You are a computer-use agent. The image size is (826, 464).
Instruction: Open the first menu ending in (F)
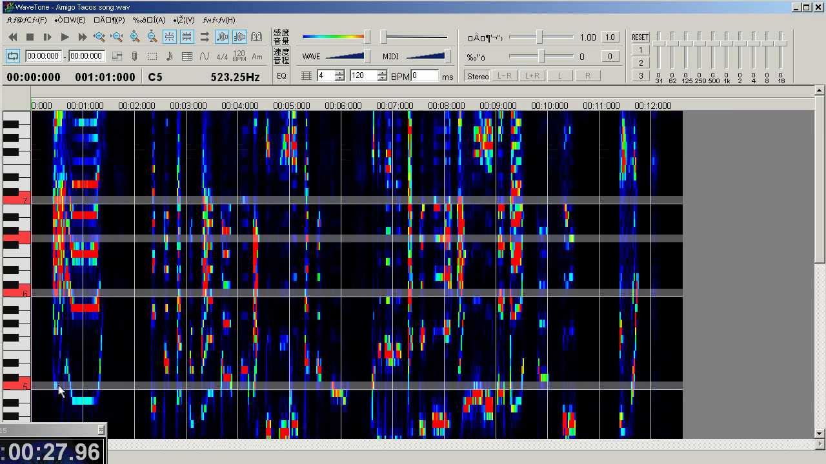click(26, 20)
